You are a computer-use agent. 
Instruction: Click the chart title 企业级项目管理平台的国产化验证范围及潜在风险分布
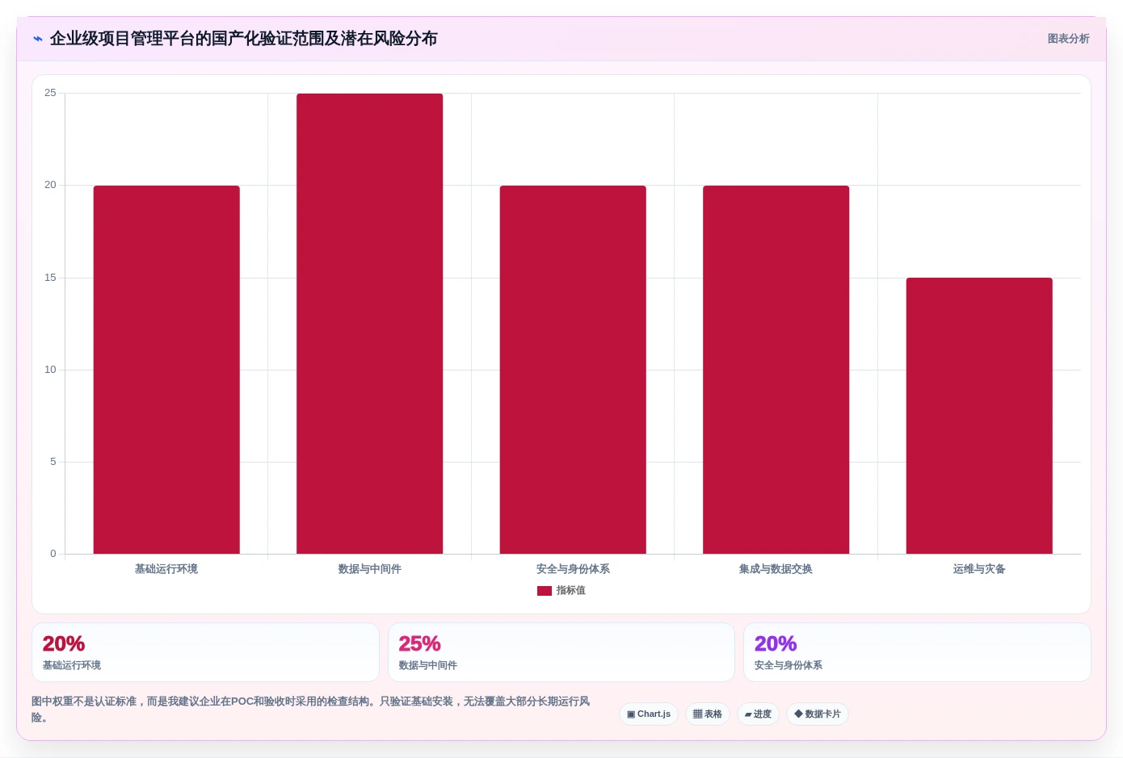pos(244,39)
